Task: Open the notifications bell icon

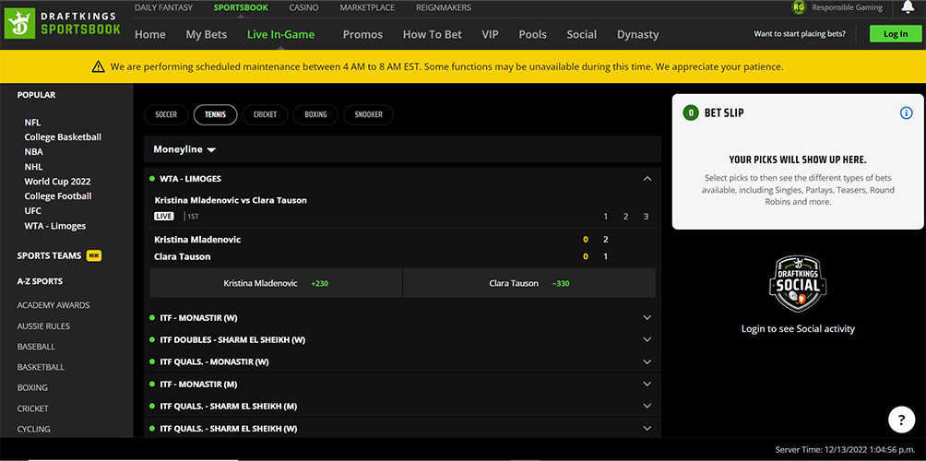Action: (908, 7)
